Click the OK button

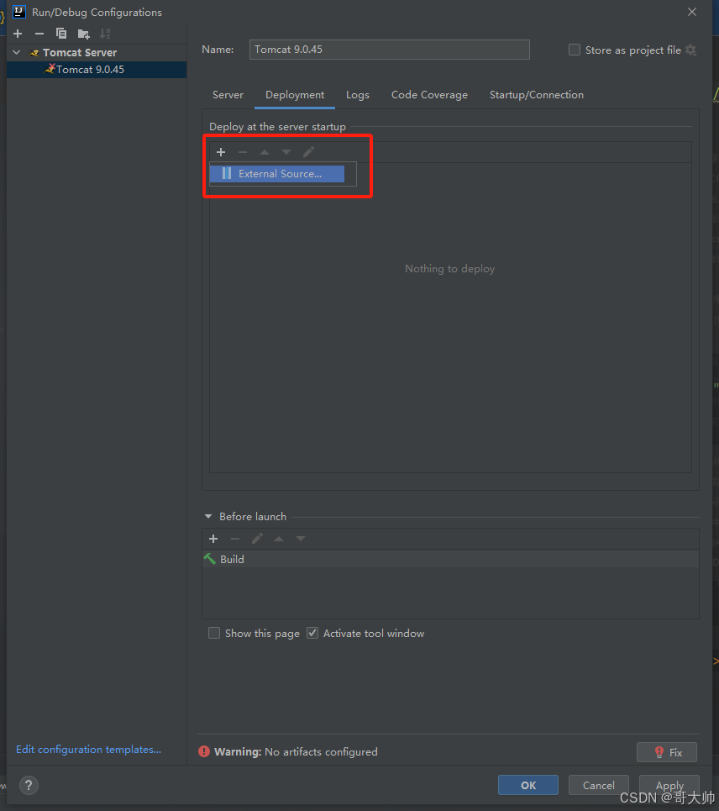click(528, 785)
